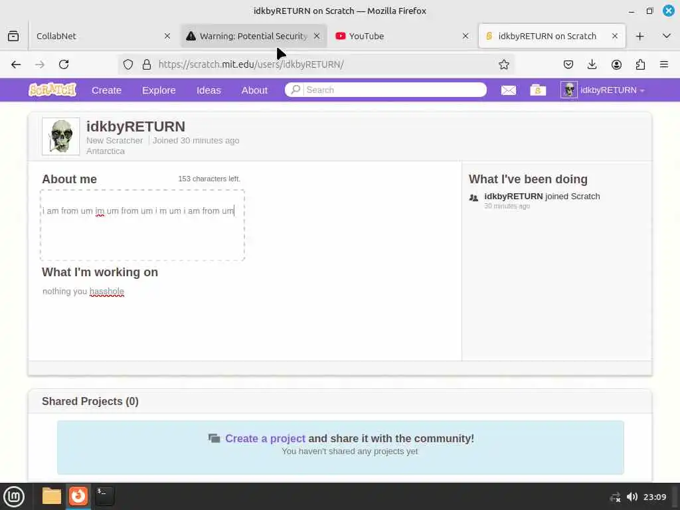Click the Antarctica location text
The image size is (680, 510).
[106, 151]
